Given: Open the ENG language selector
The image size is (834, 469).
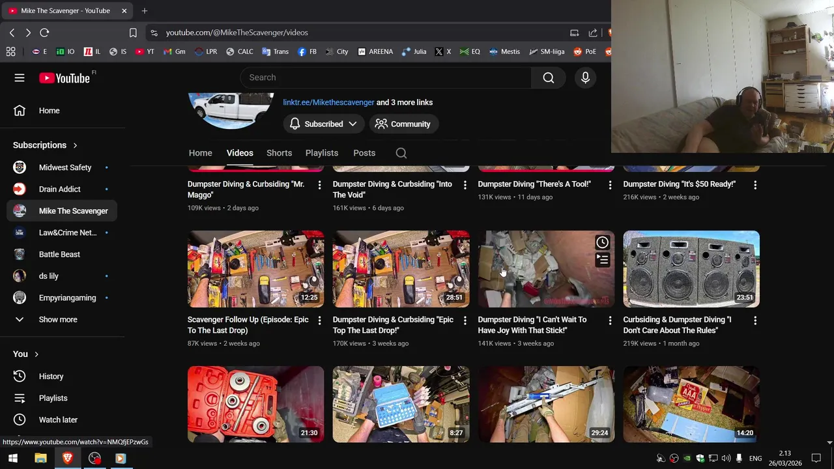Looking at the screenshot, I should (755, 459).
